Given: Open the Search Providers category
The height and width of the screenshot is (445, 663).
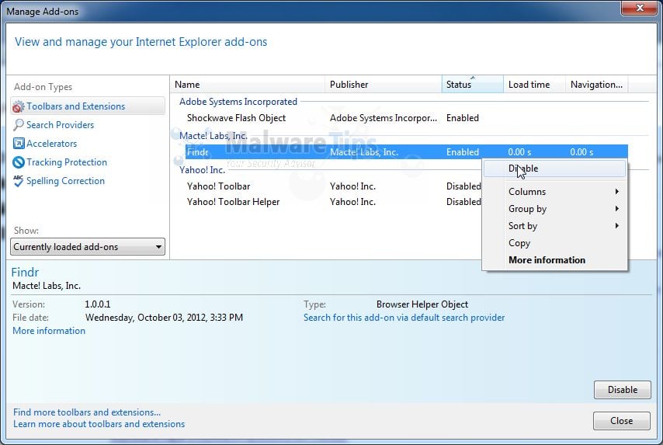Looking at the screenshot, I should [x=60, y=125].
